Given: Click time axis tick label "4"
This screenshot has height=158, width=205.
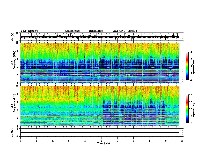Looking at the screenshot, I should pos(85,141).
